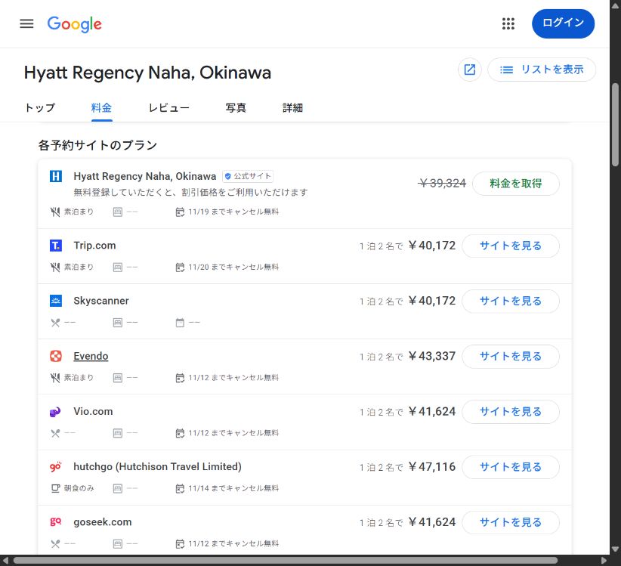Click goseek.com row cancellation calendar icon

180,544
